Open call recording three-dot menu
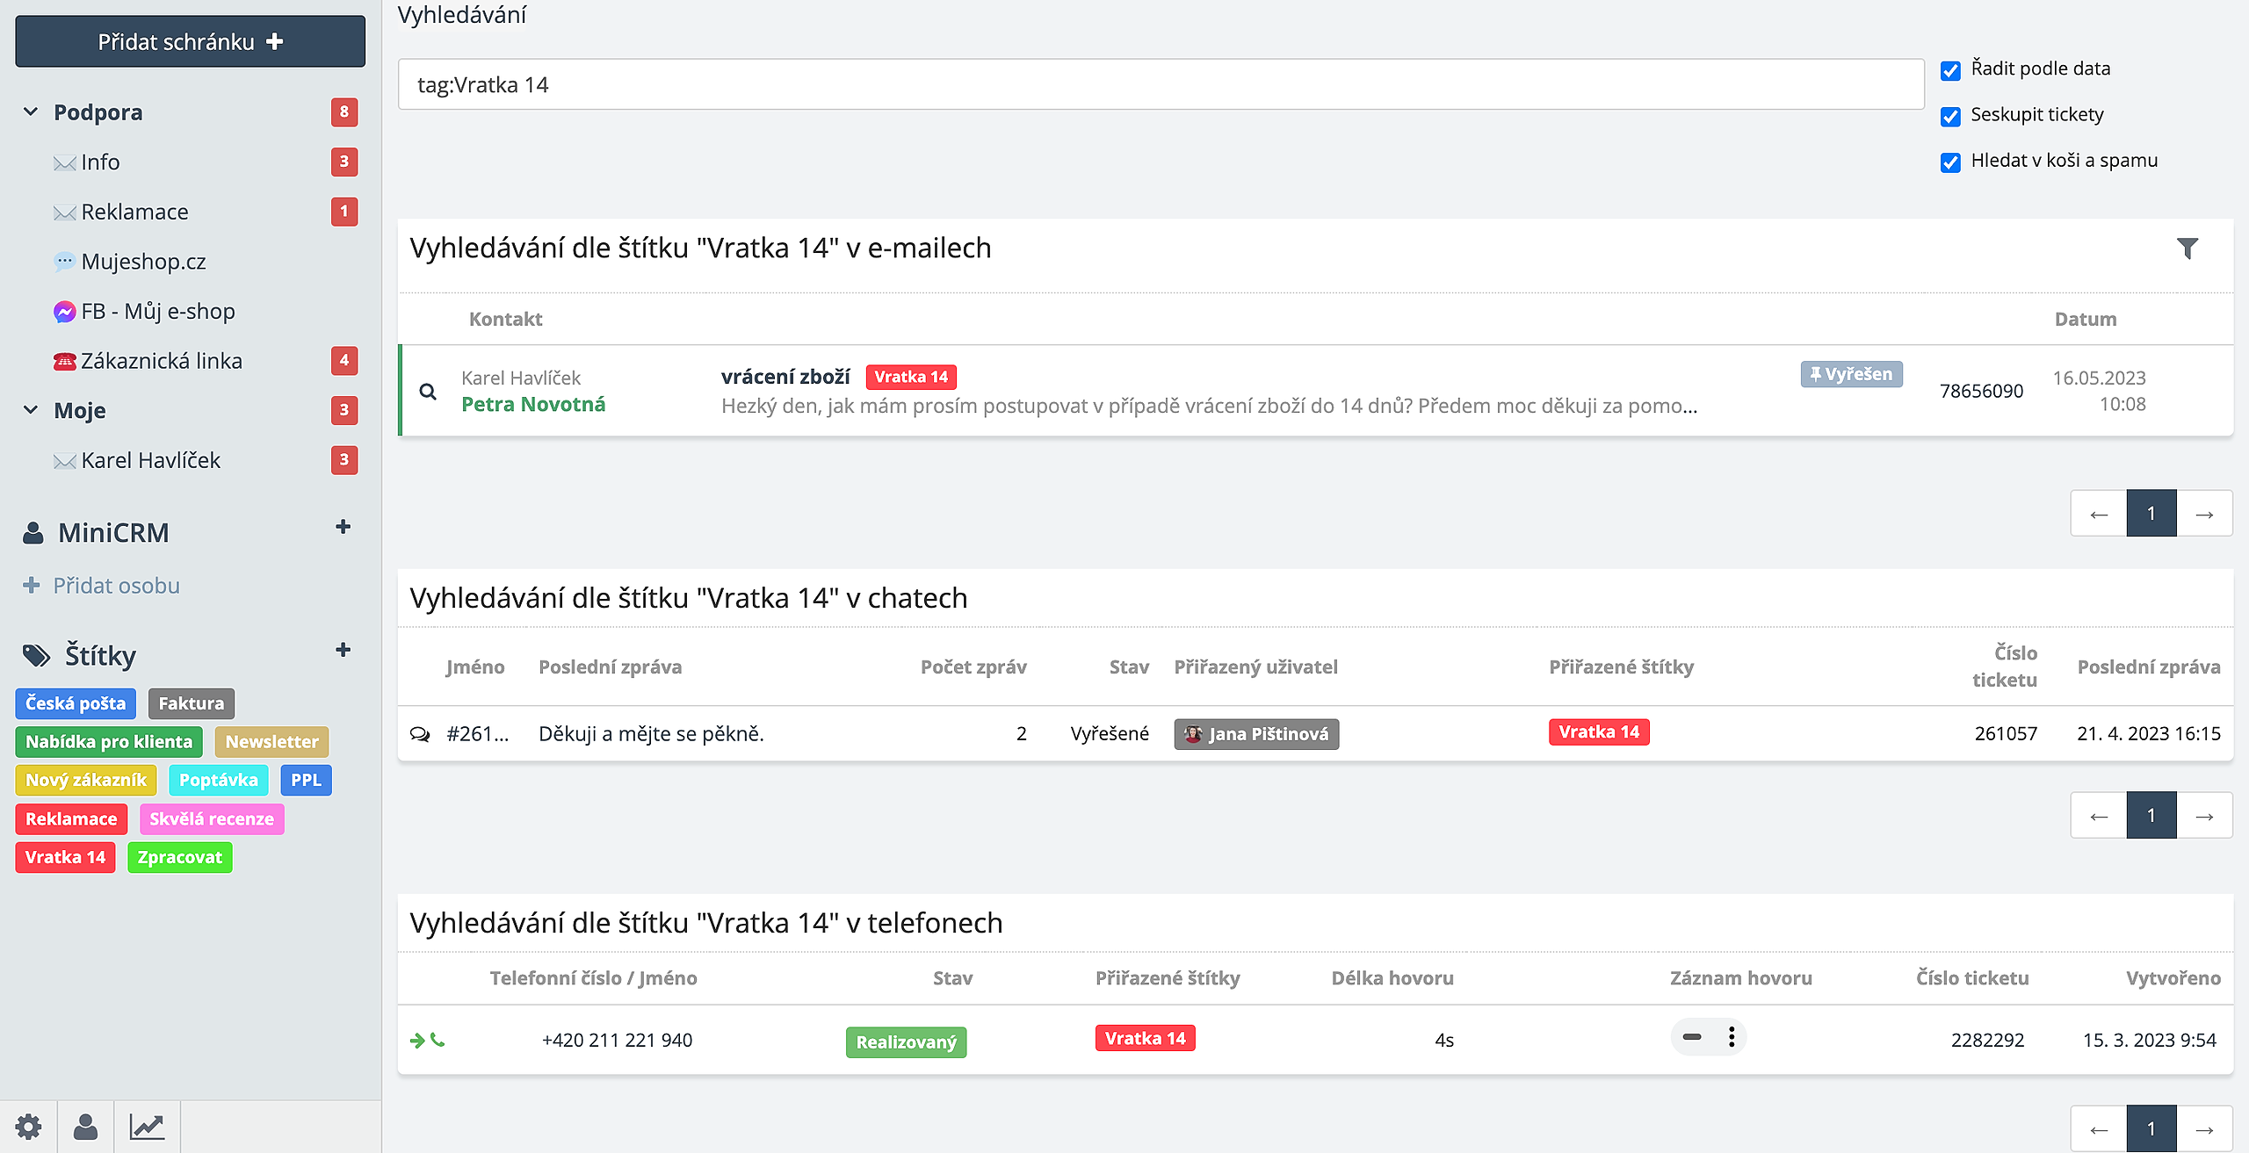Image resolution: width=2249 pixels, height=1153 pixels. 1731,1037
